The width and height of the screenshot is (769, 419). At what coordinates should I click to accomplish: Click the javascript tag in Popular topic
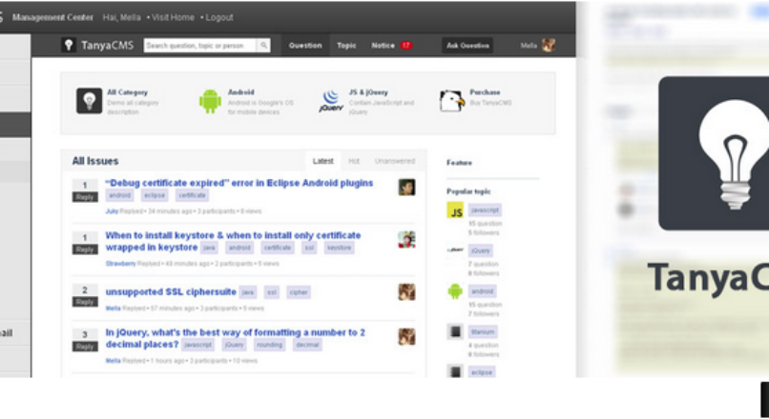(x=485, y=210)
